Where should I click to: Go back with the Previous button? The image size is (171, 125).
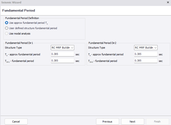[x=107, y=122]
